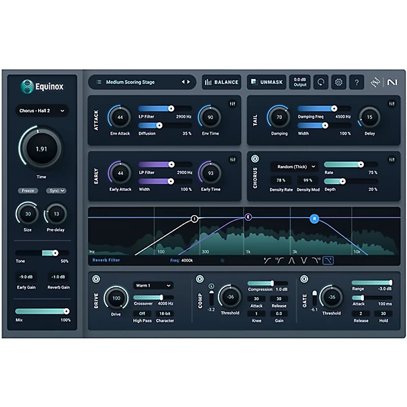
Task: Open help with the question mark icon
Action: tap(357, 82)
